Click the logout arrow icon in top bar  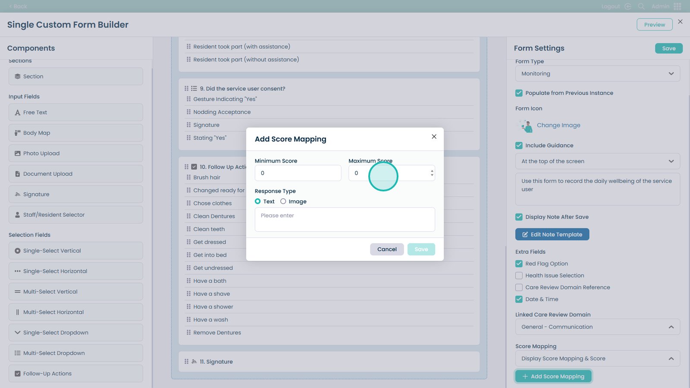tap(628, 6)
